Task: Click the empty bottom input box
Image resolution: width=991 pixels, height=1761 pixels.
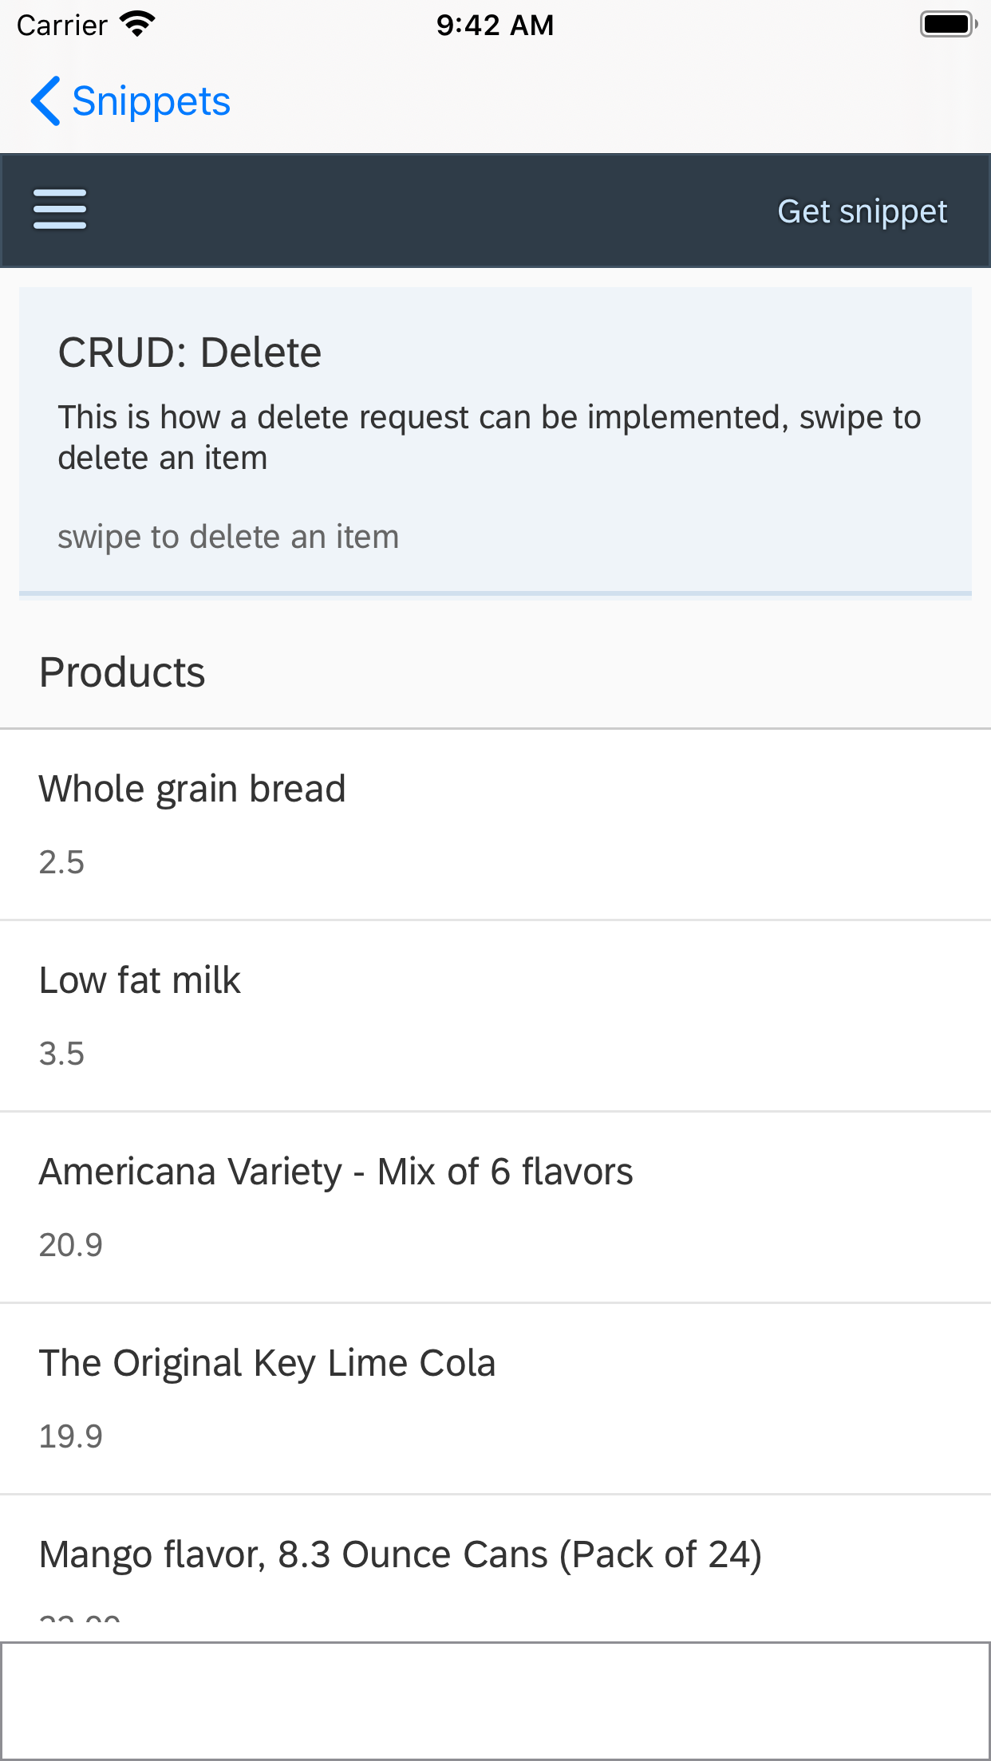Action: pyautogui.click(x=495, y=1700)
